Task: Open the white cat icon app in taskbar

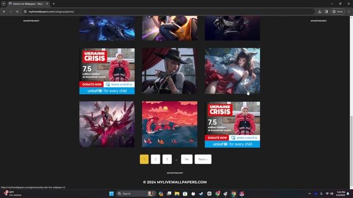Action: (x=193, y=194)
